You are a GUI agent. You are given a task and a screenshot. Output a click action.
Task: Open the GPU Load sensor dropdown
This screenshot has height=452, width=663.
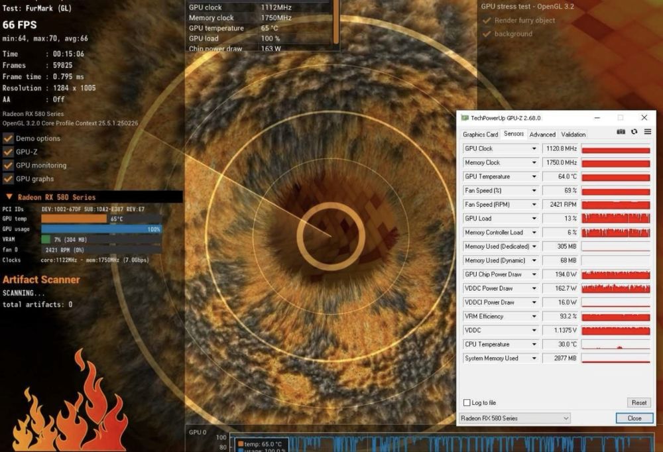coord(534,219)
